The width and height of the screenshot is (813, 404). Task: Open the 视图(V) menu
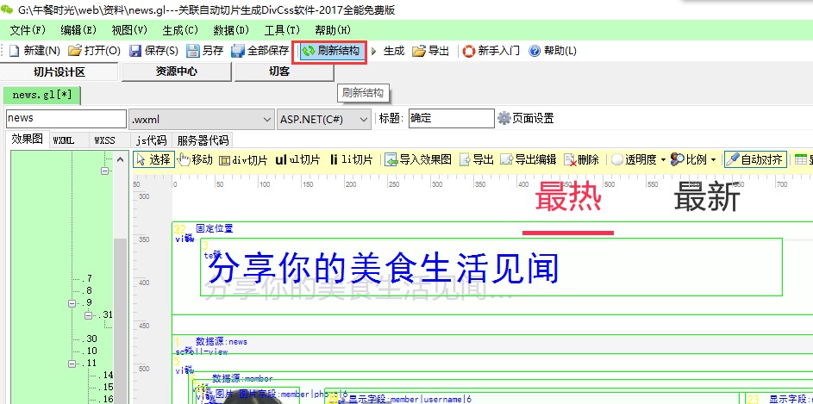tap(129, 30)
